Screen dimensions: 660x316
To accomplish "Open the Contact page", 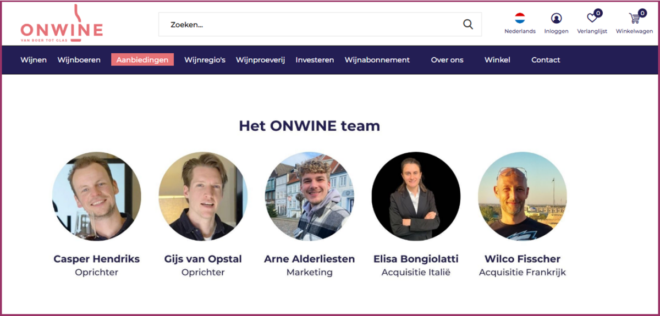I will click(546, 60).
